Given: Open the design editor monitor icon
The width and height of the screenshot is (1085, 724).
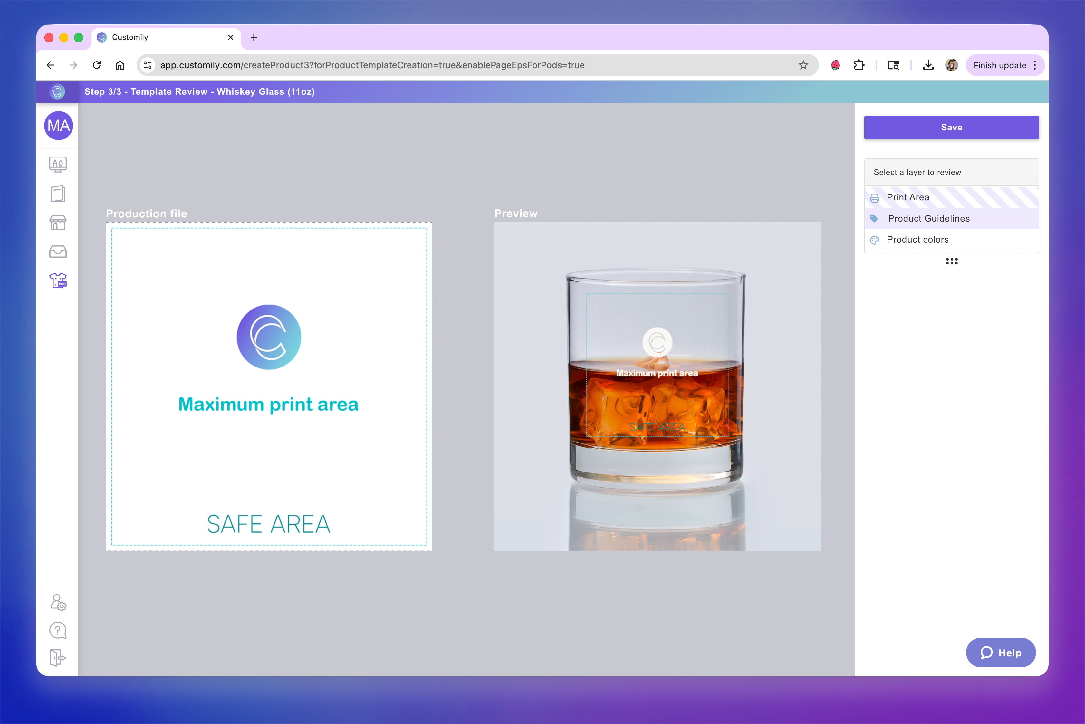Looking at the screenshot, I should (x=58, y=164).
